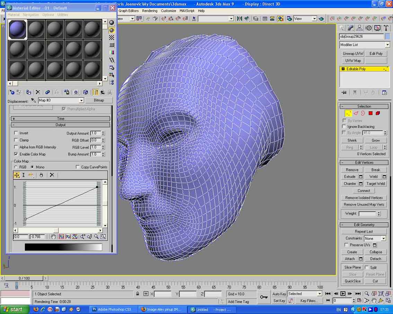The height and width of the screenshot is (314, 393).
Task: Collapse the Edit Vertices rollout
Action: [x=364, y=162]
